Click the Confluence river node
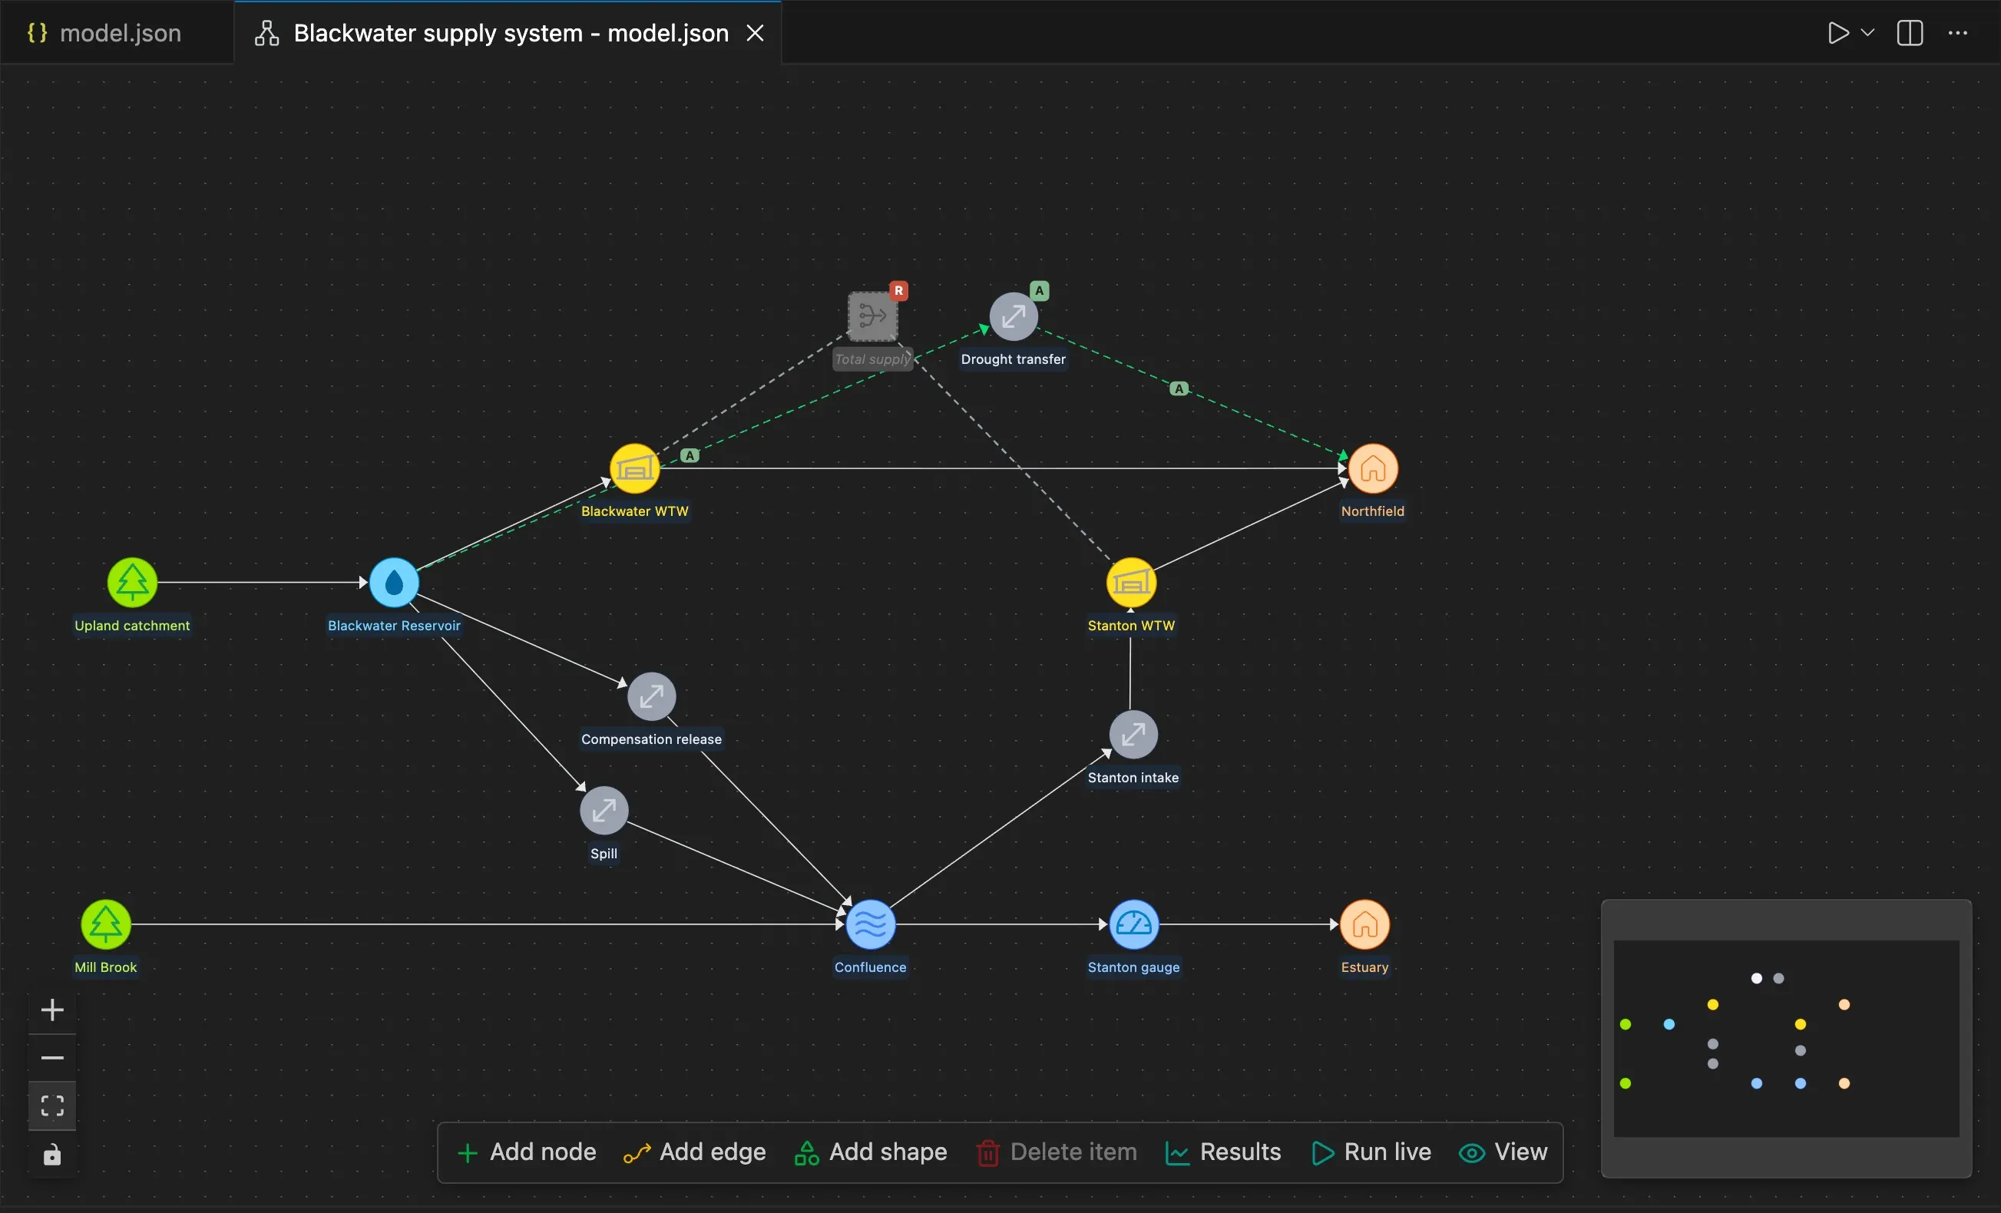Viewport: 2001px width, 1213px height. (871, 924)
